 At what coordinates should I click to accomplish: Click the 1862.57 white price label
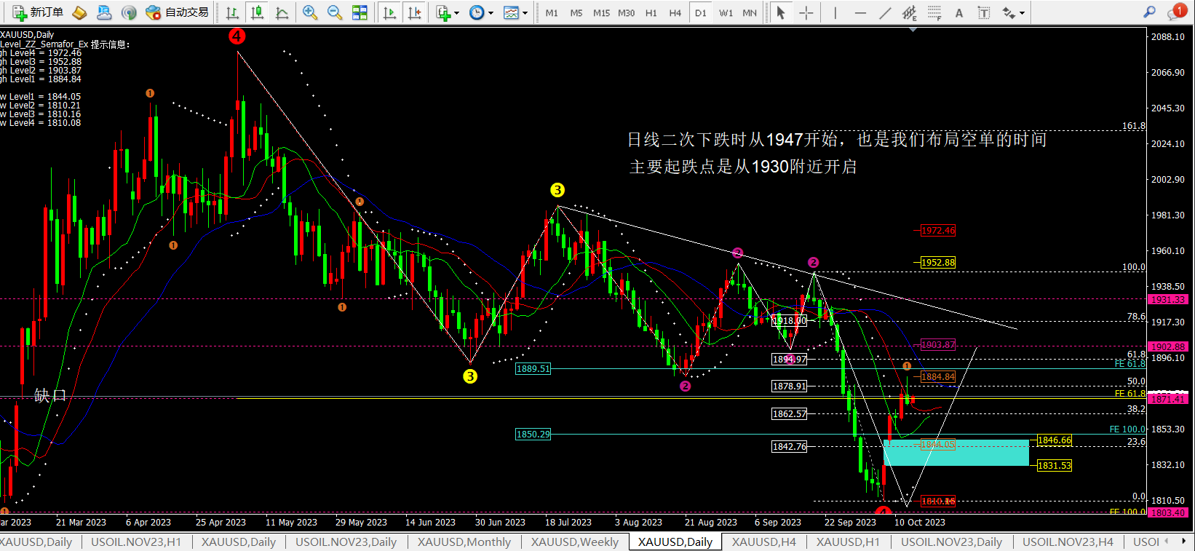790,414
